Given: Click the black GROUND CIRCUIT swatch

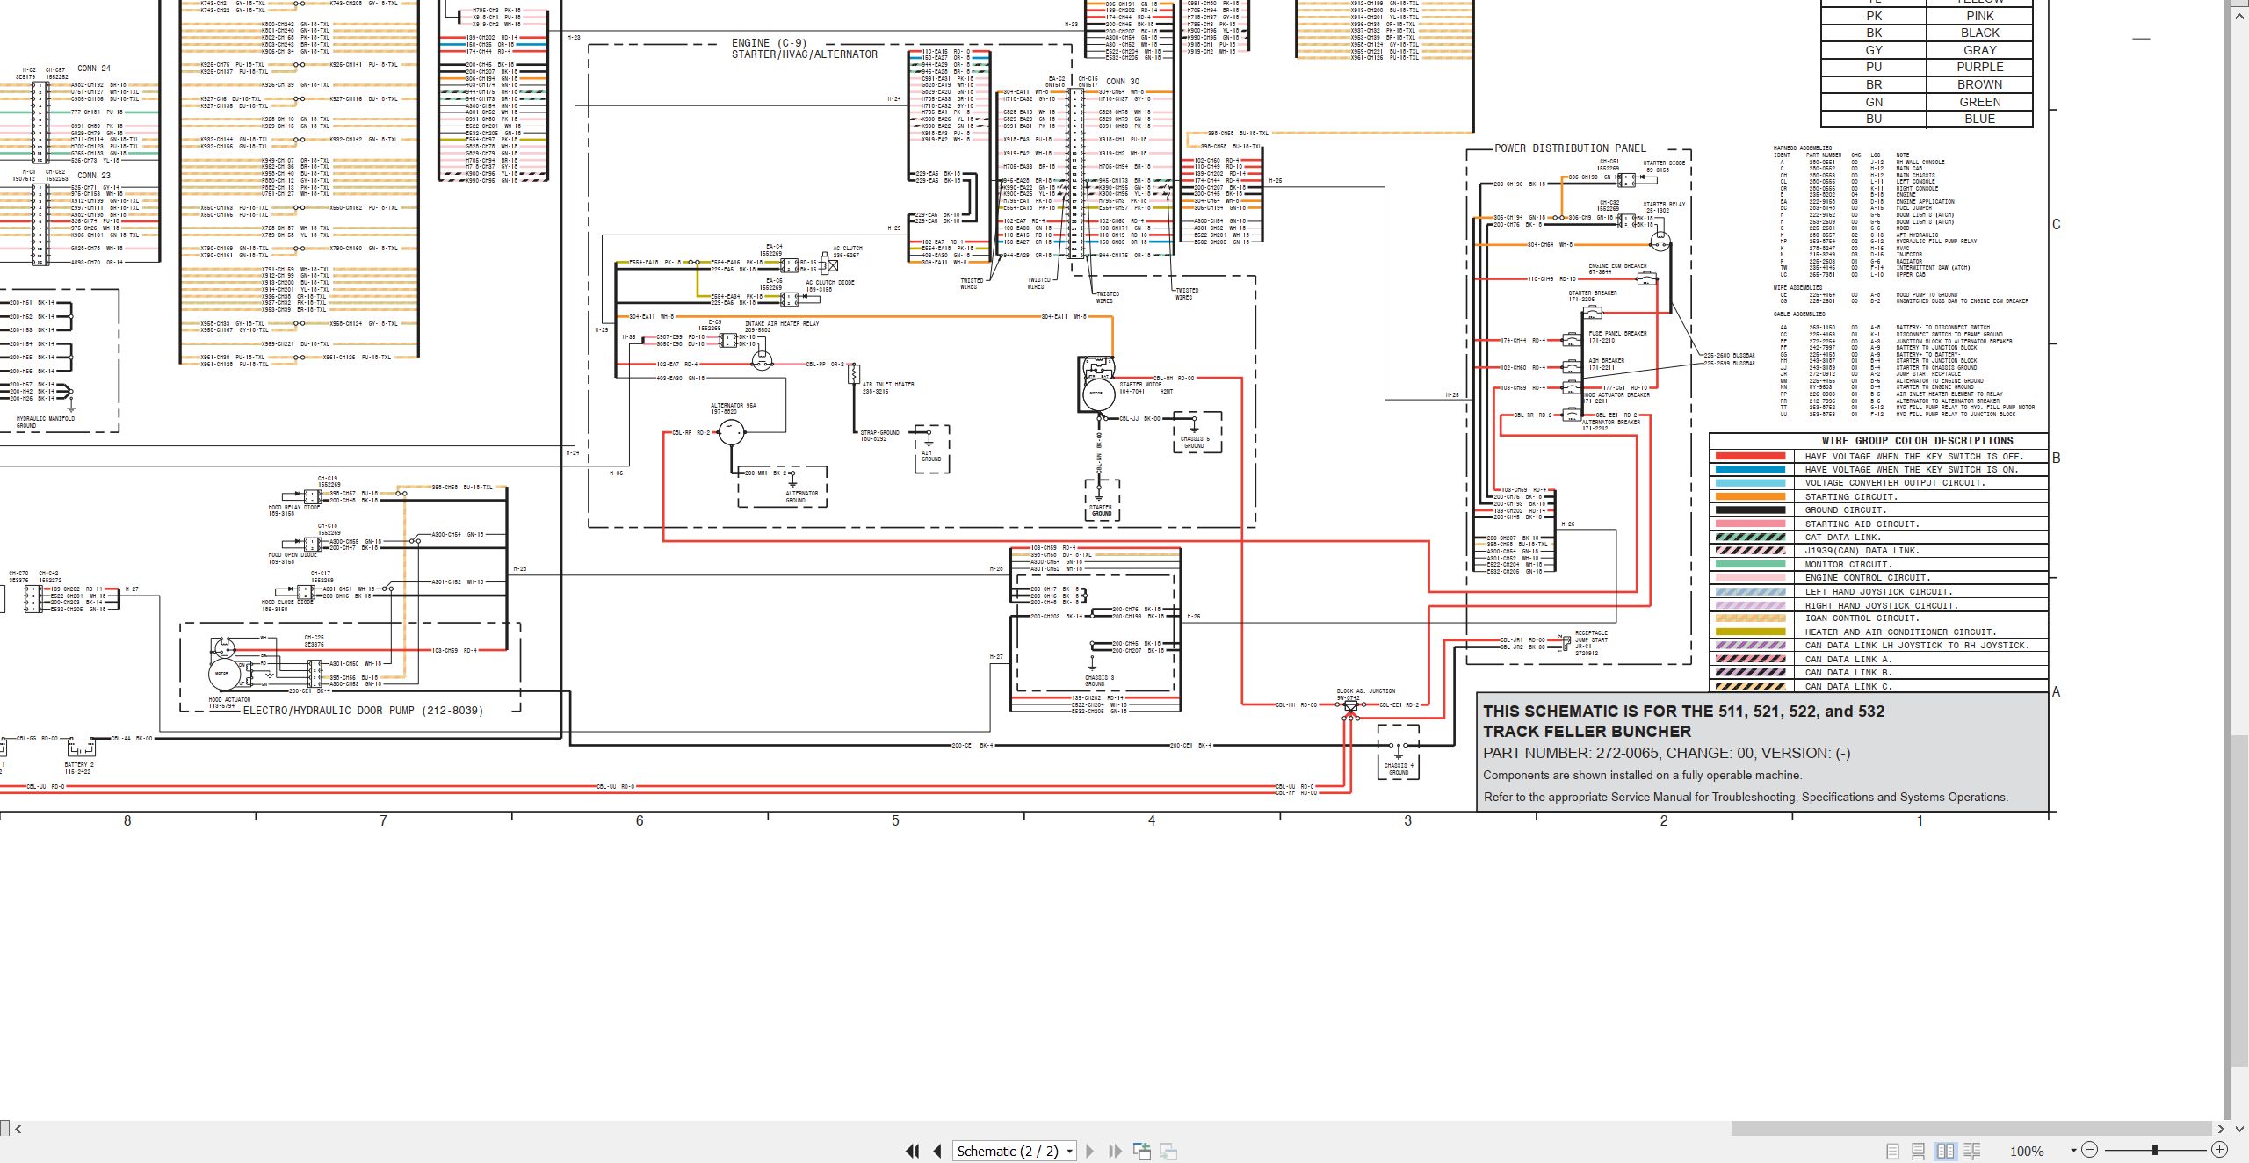Looking at the screenshot, I should click(x=1750, y=510).
